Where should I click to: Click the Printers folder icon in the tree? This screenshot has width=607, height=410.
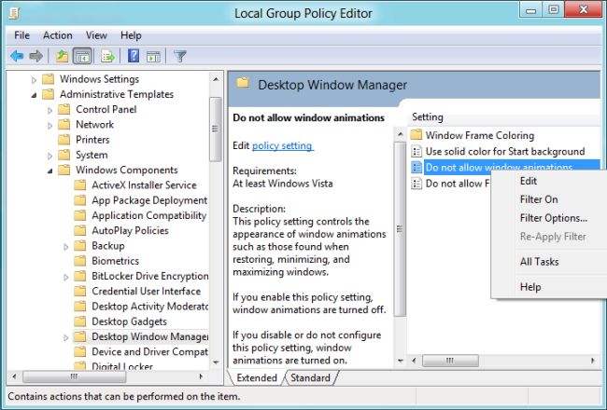tap(64, 139)
